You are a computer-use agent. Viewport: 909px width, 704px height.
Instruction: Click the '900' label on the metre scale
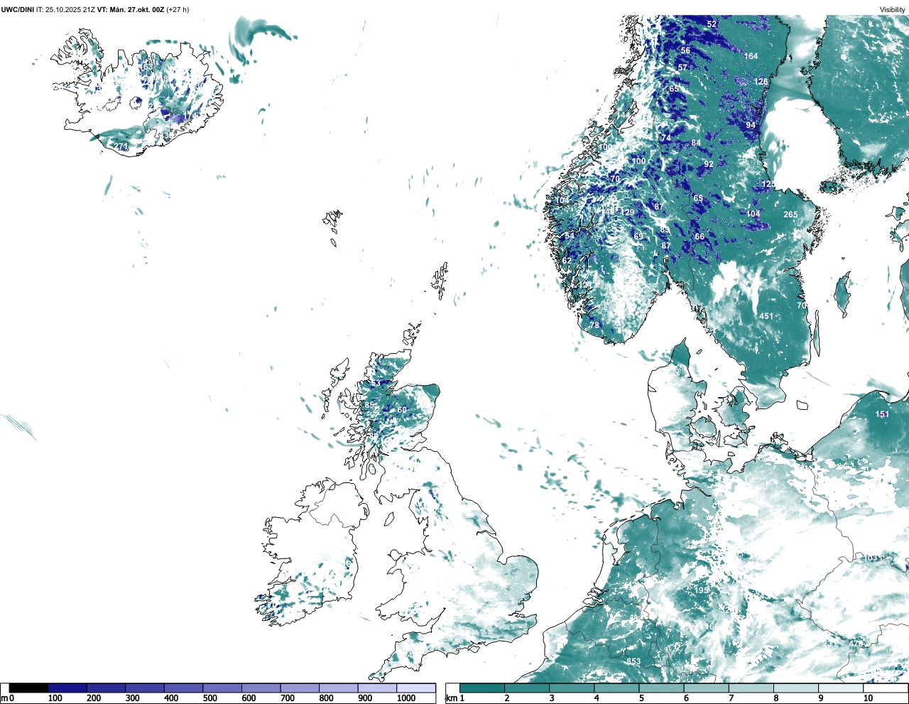pos(365,698)
